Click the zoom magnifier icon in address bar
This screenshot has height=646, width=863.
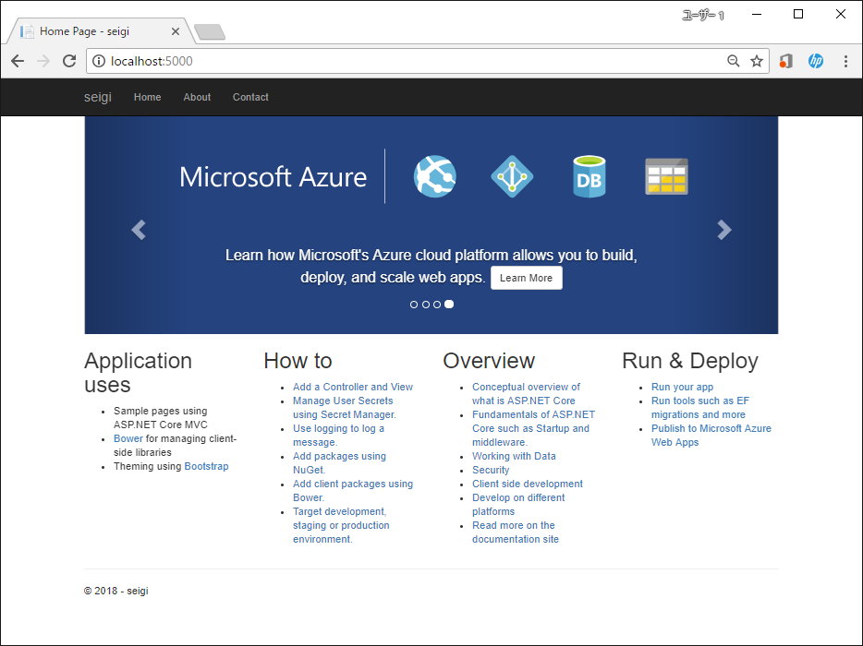click(734, 61)
